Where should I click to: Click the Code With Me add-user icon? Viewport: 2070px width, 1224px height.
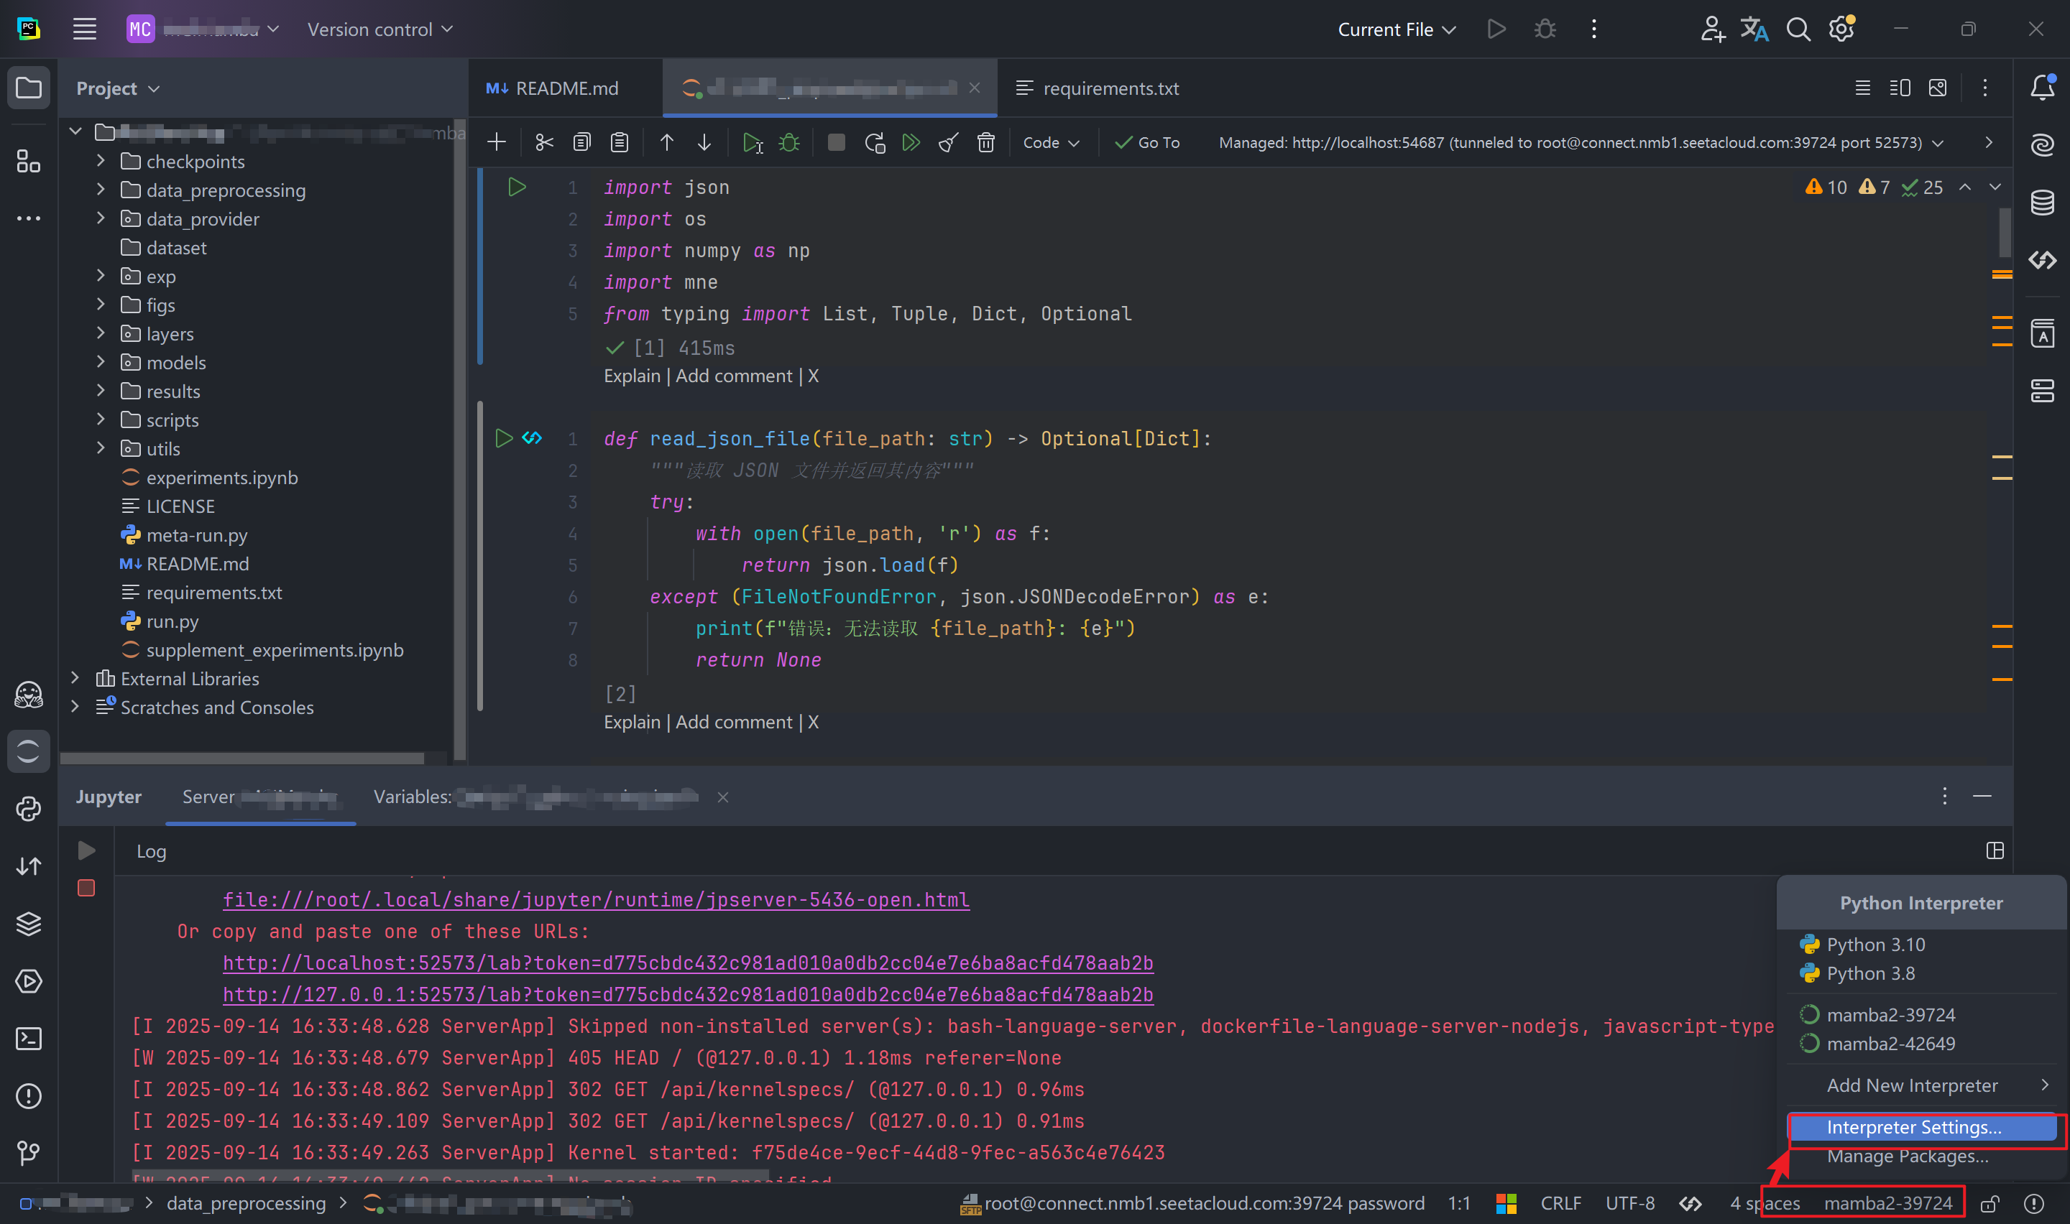tap(1712, 29)
